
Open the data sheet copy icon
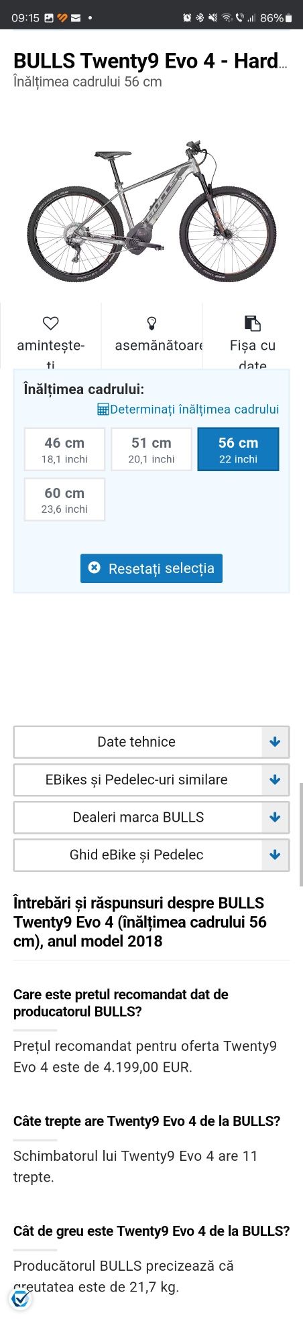(x=252, y=323)
